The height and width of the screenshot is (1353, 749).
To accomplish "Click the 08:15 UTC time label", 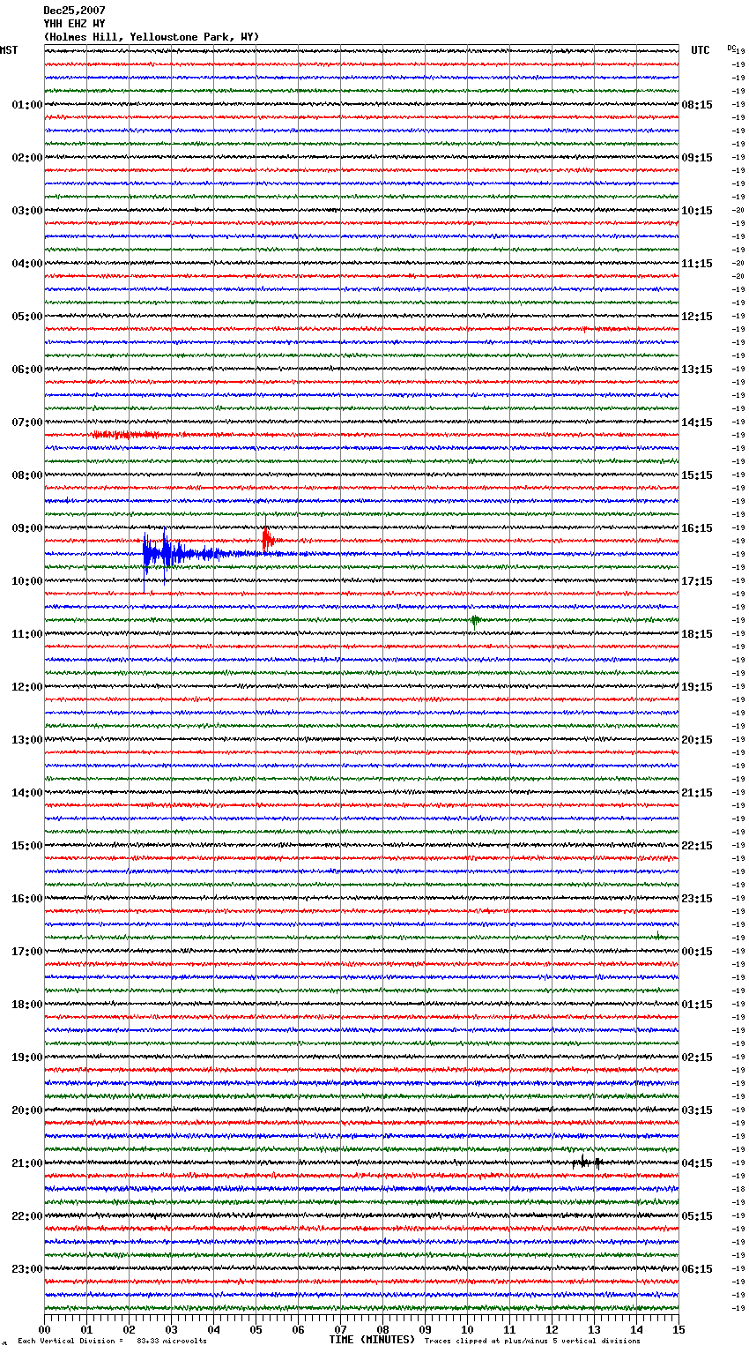I will pyautogui.click(x=697, y=105).
